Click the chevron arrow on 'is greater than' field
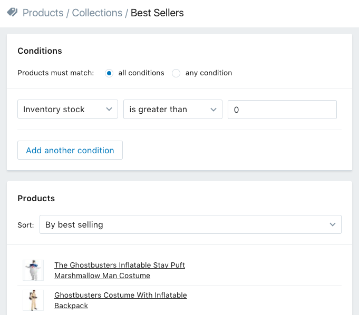Image resolution: width=359 pixels, height=315 pixels. 214,110
